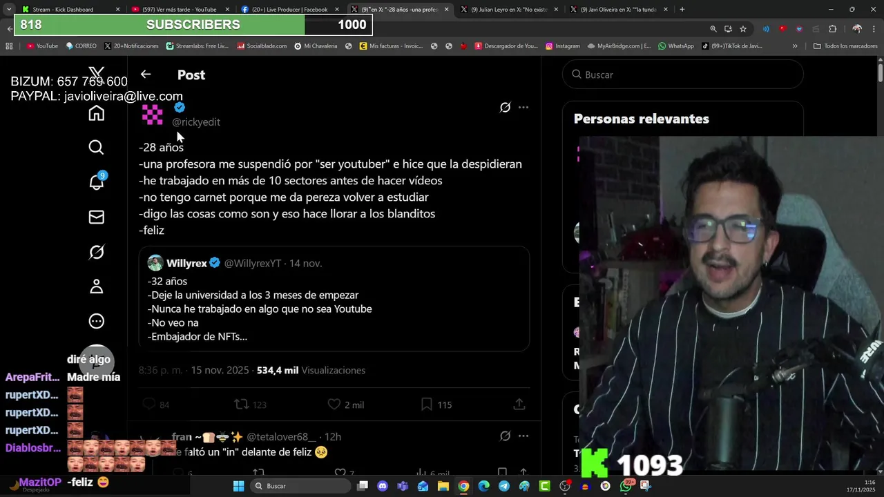The height and width of the screenshot is (497, 884).
Task: Open the Instagram bookmark
Action: click(x=562, y=46)
